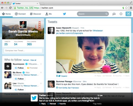Open the settings gear menu

pos(121,14)
